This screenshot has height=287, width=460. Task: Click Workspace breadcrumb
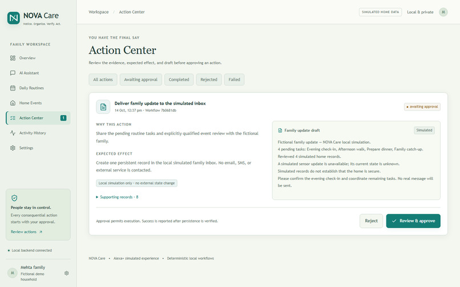tap(99, 12)
